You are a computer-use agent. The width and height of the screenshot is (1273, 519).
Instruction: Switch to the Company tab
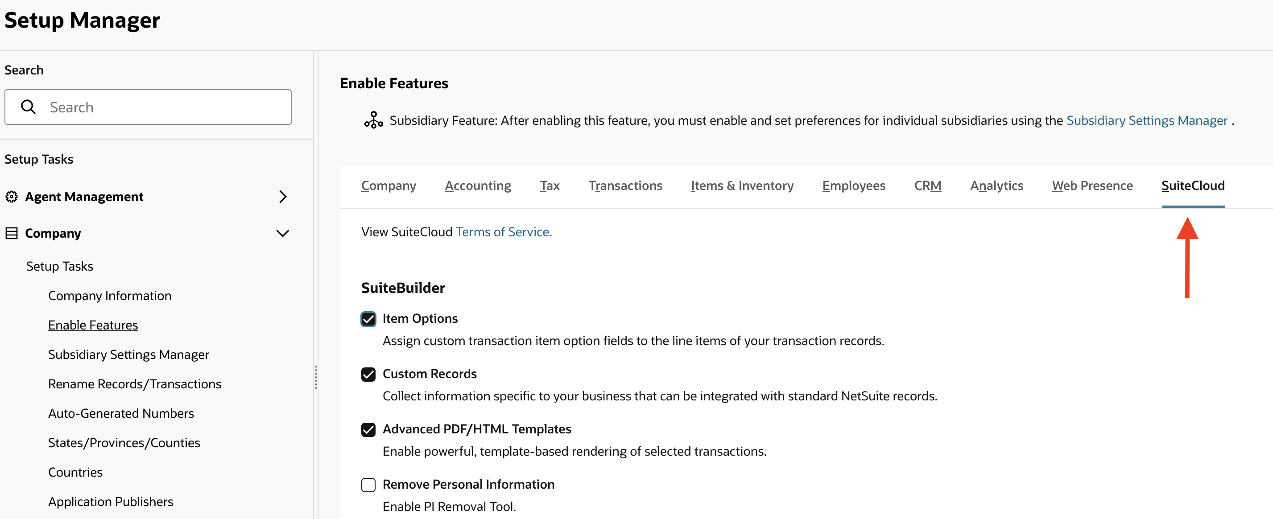(389, 185)
